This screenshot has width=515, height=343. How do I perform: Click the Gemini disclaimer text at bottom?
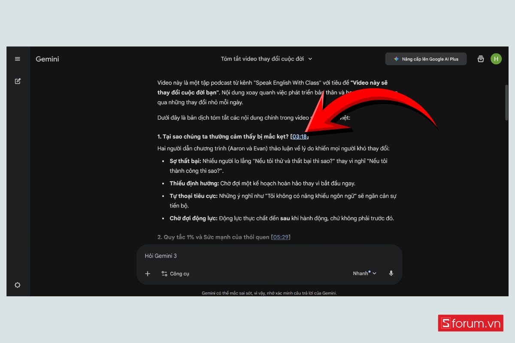[x=269, y=293]
